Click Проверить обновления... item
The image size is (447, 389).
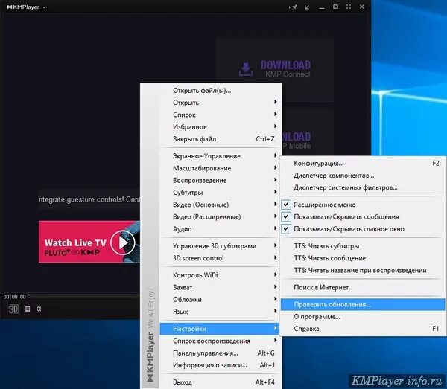[363, 304]
